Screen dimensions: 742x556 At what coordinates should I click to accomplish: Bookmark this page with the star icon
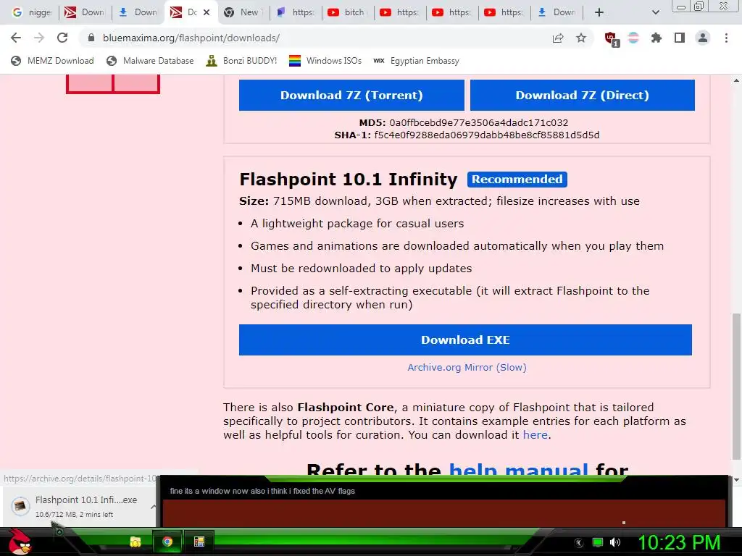[581, 38]
